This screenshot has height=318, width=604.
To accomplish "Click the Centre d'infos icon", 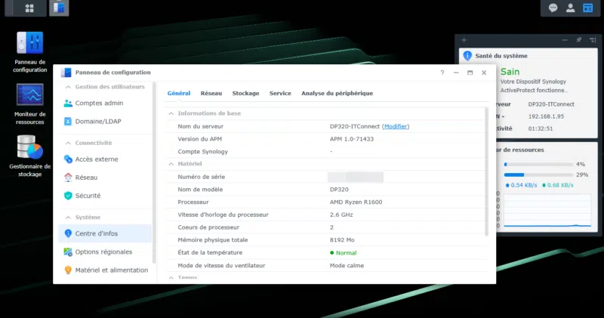I will pyautogui.click(x=68, y=233).
